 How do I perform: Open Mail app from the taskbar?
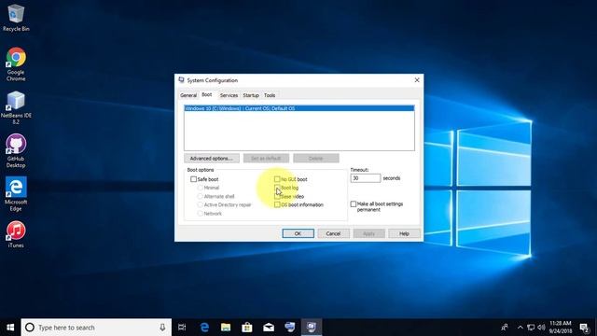269,328
